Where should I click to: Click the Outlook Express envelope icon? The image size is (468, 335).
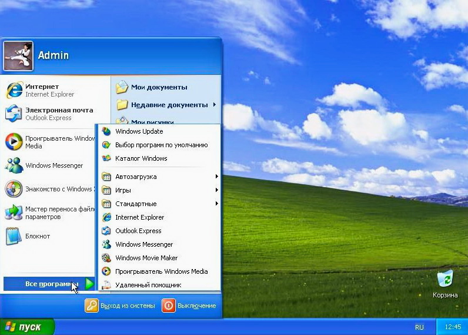pos(14,113)
